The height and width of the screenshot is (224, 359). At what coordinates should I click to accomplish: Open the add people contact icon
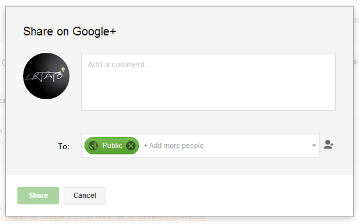pos(328,144)
